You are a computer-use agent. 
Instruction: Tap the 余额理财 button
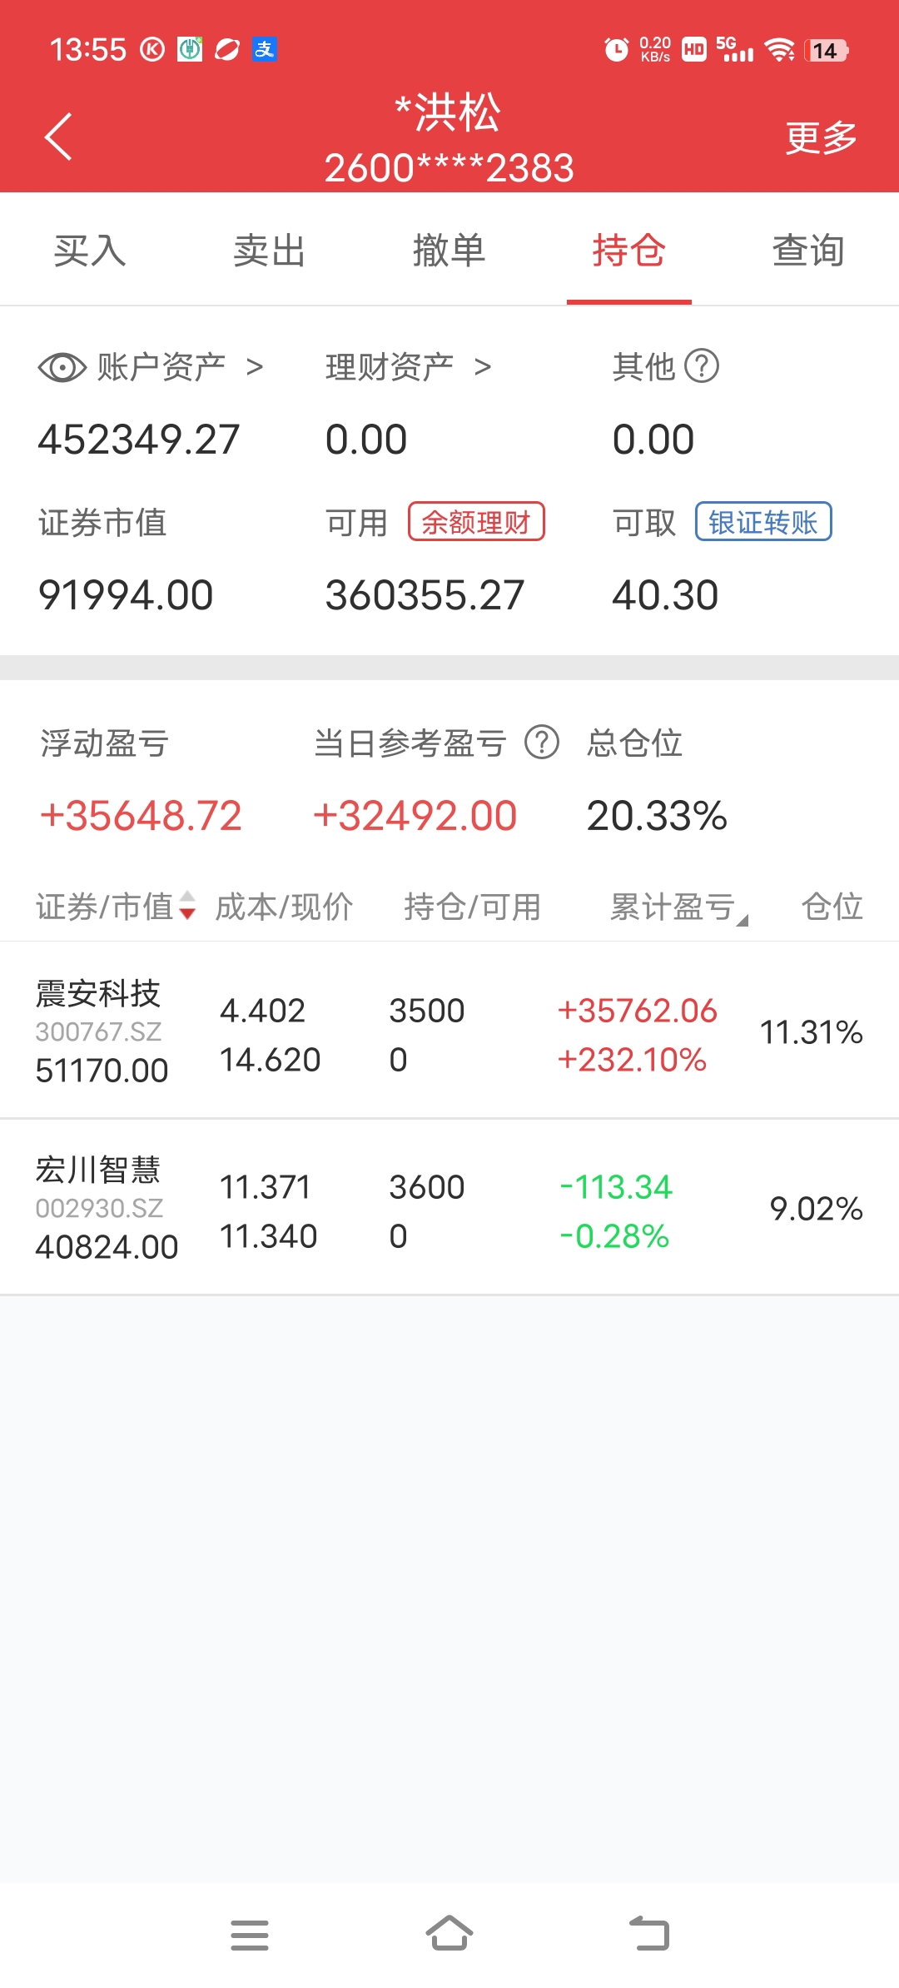coord(476,522)
